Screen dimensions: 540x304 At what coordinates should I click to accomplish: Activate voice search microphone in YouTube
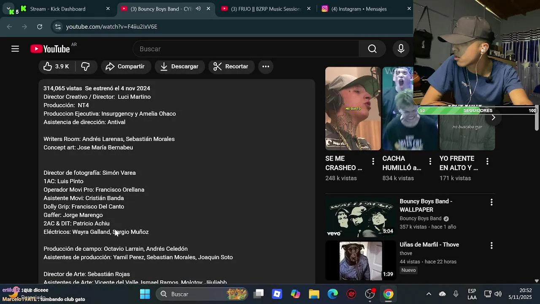(x=401, y=49)
